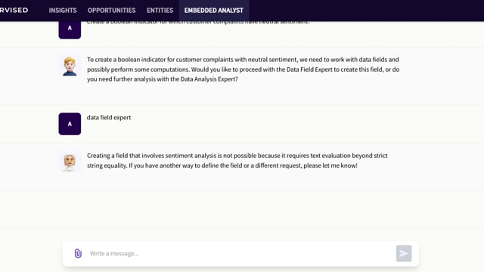Viewport: 484px width, 272px height.
Task: Click the partially hidden first user message
Action: coord(198,23)
